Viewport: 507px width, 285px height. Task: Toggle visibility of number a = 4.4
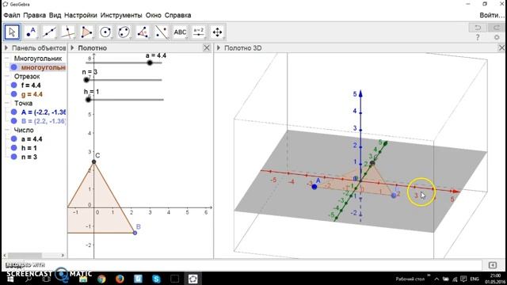point(13,139)
